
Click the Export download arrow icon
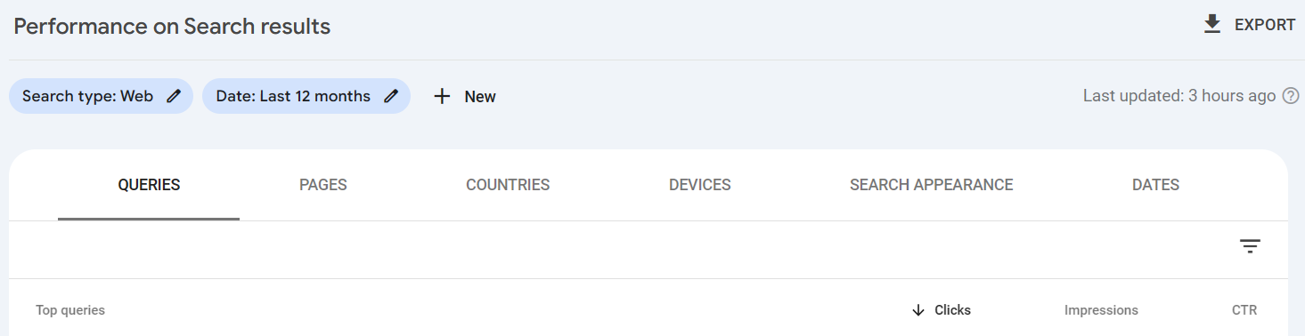click(1211, 25)
